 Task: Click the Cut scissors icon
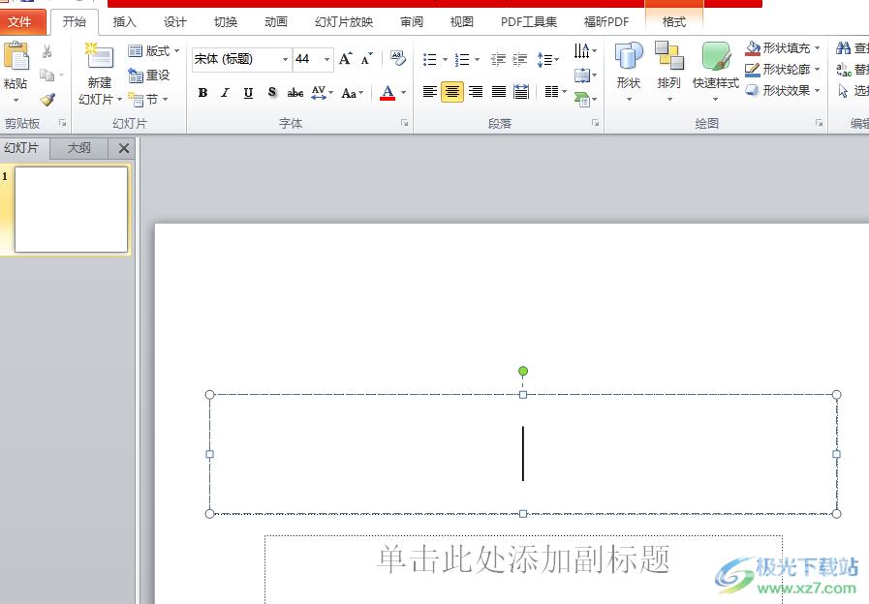click(47, 51)
